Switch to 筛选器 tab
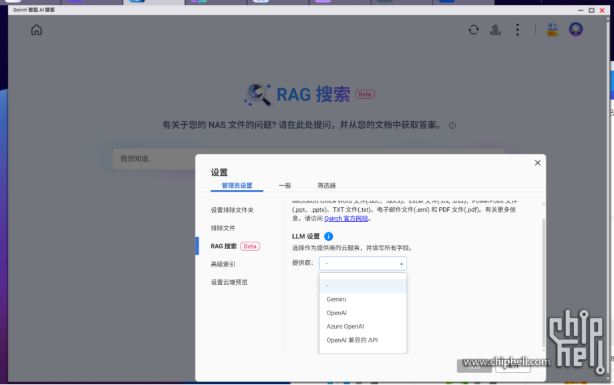 pos(326,185)
